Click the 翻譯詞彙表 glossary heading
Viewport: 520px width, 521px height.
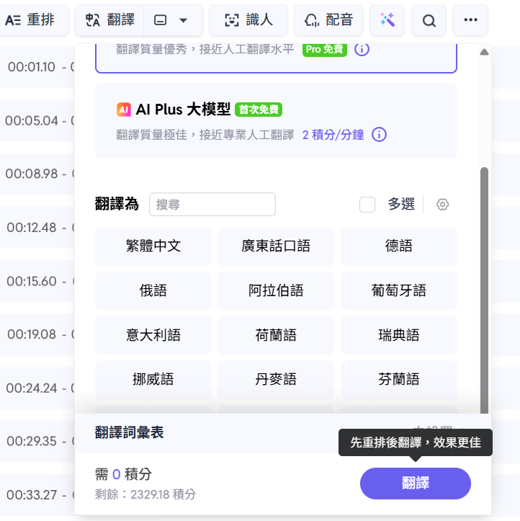pyautogui.click(x=129, y=432)
